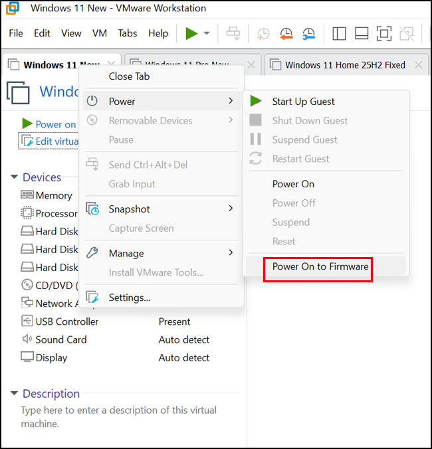Open the View menu
This screenshot has width=432, height=449.
coord(71,33)
